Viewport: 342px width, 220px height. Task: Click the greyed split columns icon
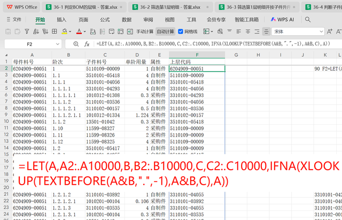pos(102,32)
